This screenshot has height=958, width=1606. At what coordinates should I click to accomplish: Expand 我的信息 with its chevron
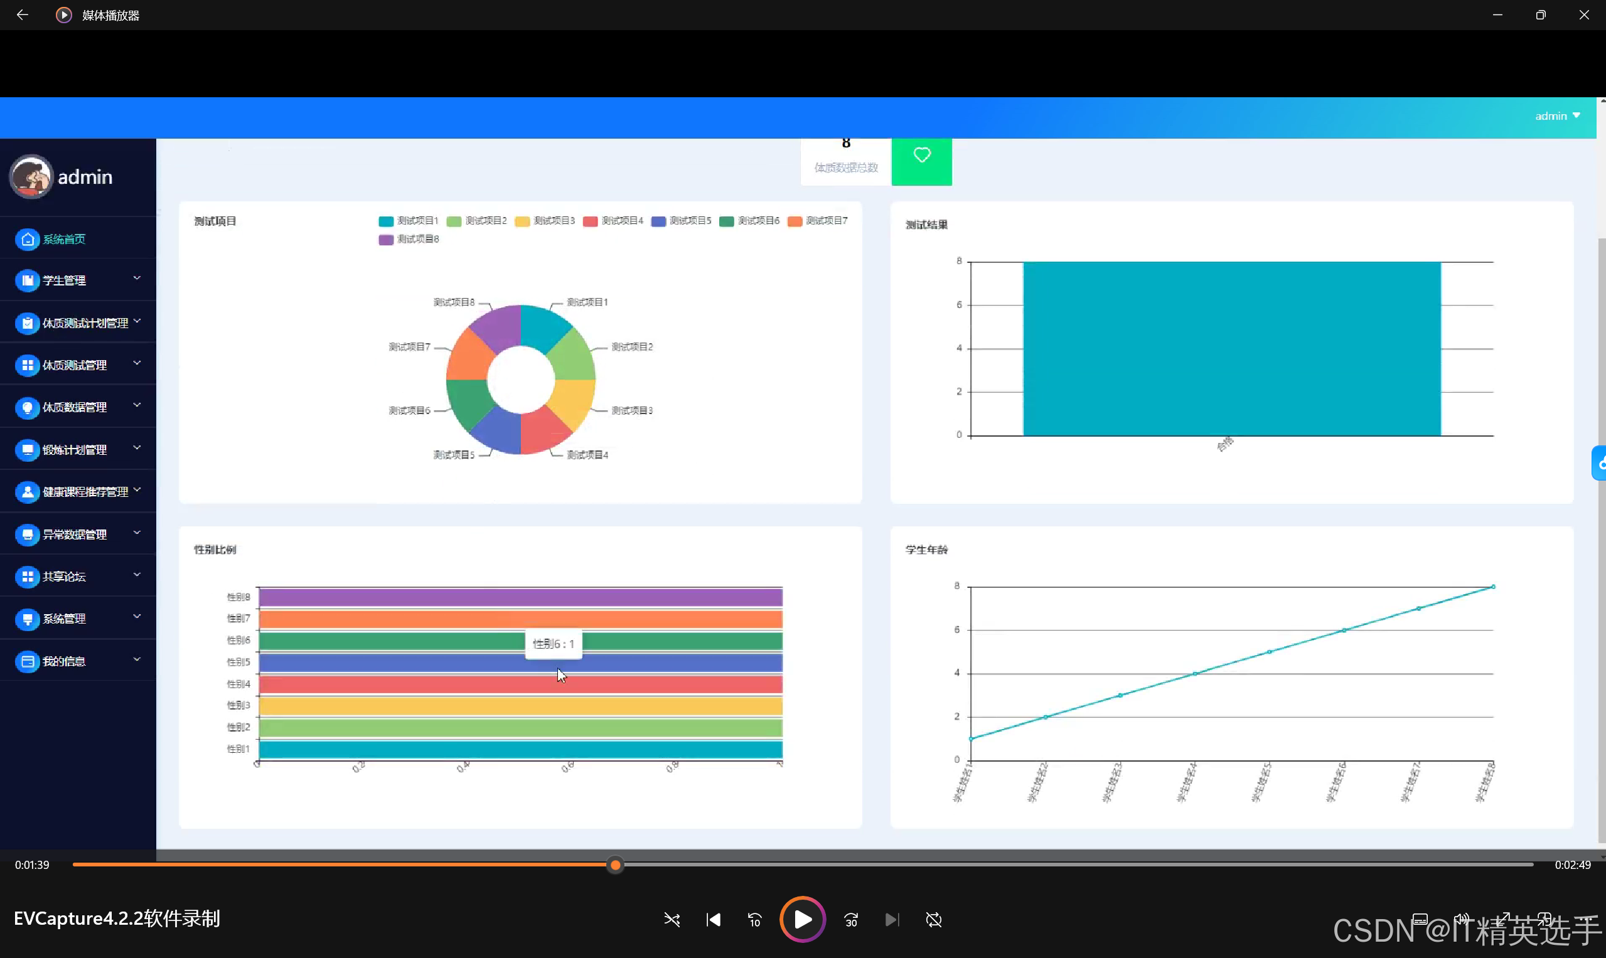(x=137, y=659)
